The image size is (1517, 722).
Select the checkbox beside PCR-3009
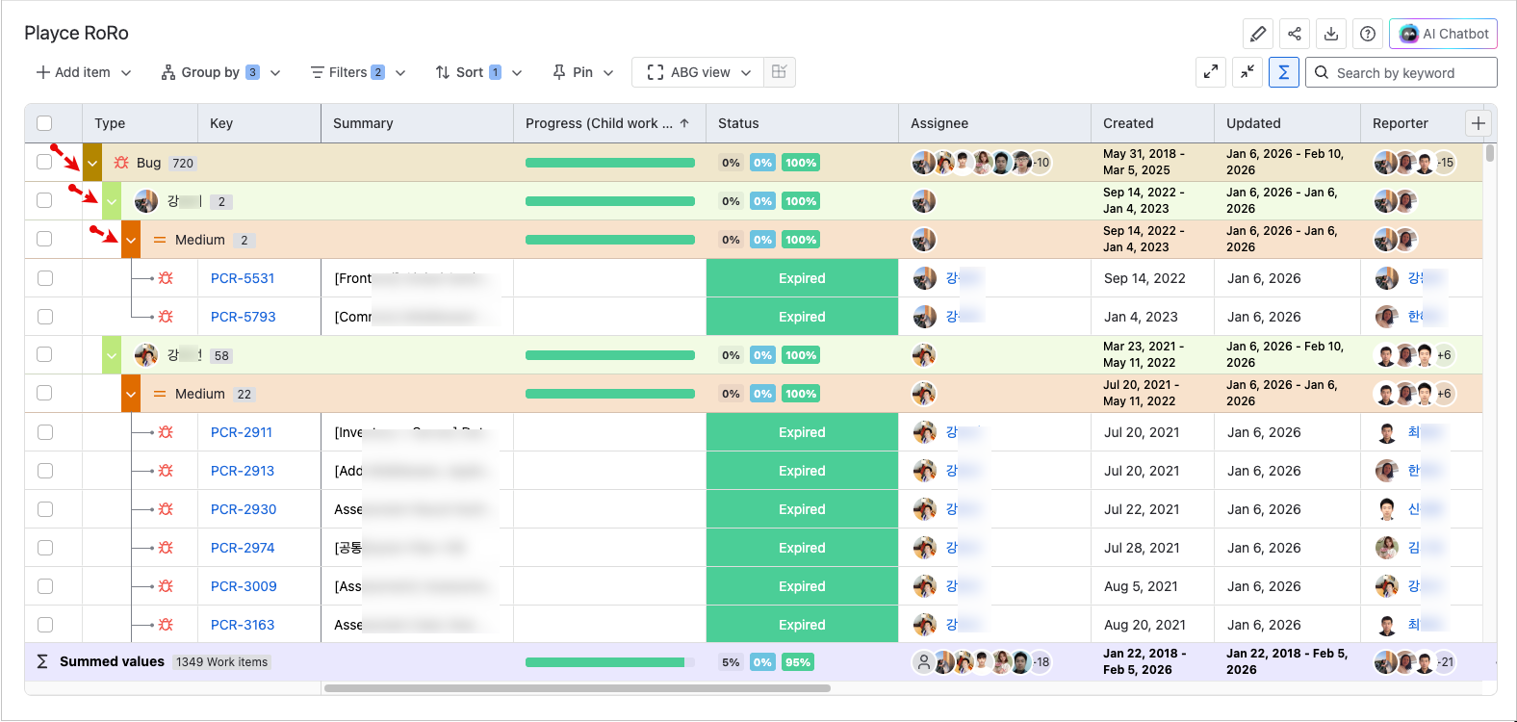click(x=44, y=586)
